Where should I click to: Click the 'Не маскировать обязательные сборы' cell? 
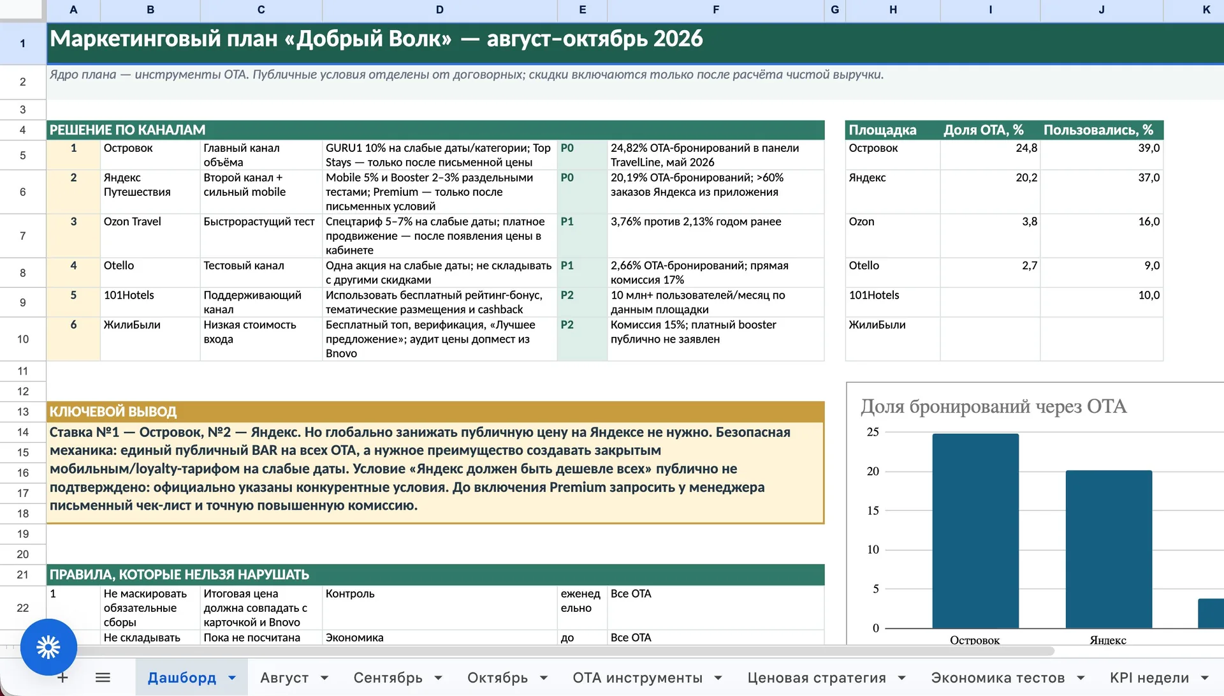point(150,607)
